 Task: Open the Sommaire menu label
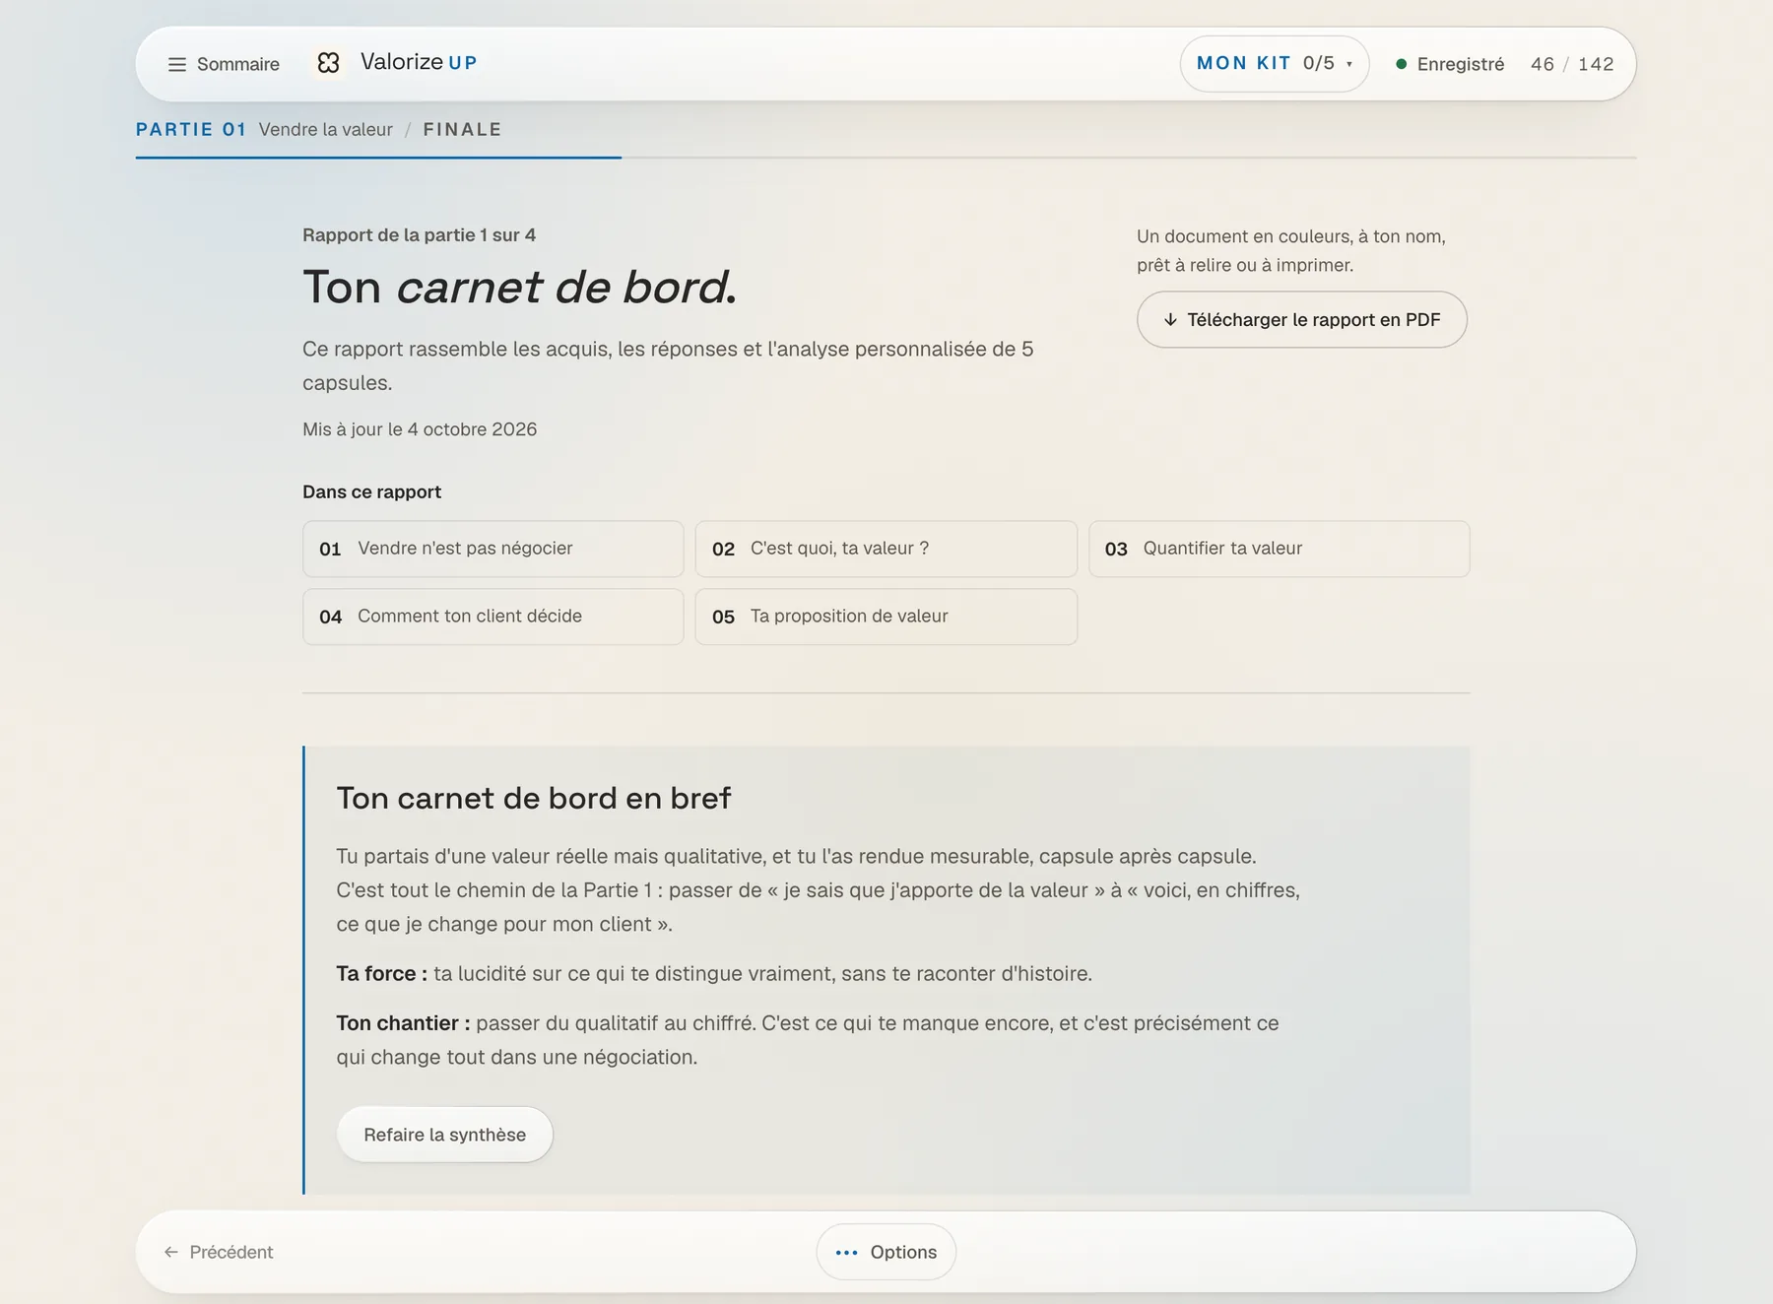[x=238, y=64]
